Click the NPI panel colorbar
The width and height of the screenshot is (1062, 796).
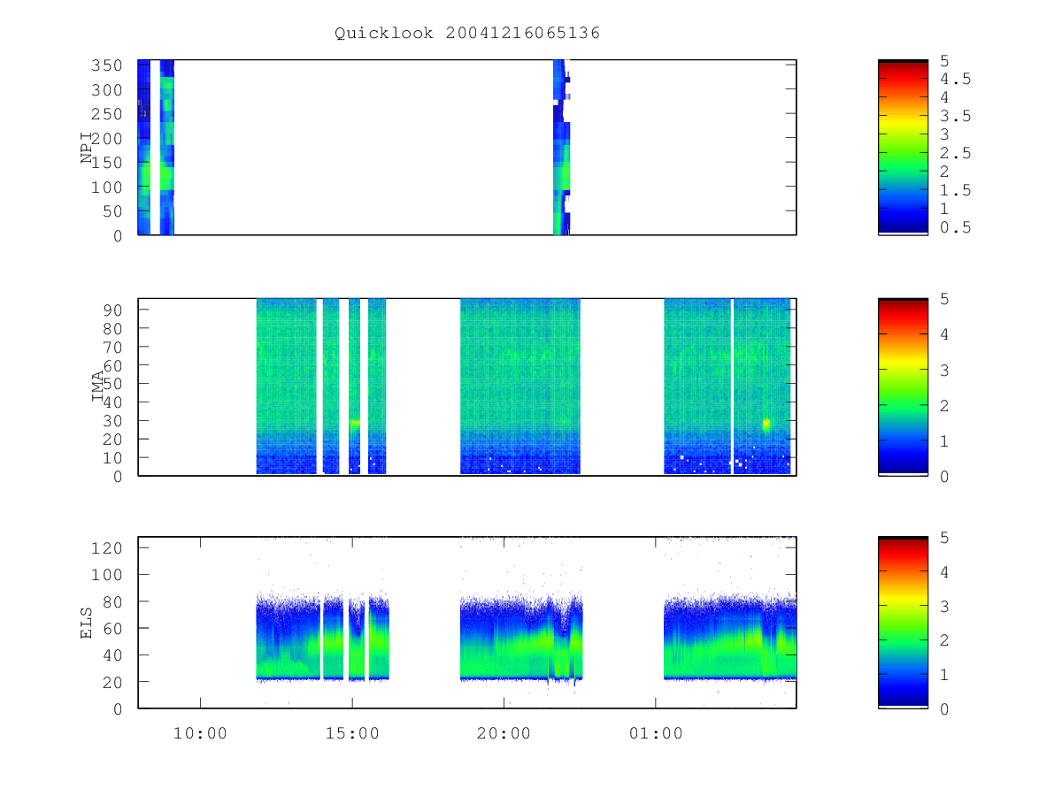(x=903, y=148)
